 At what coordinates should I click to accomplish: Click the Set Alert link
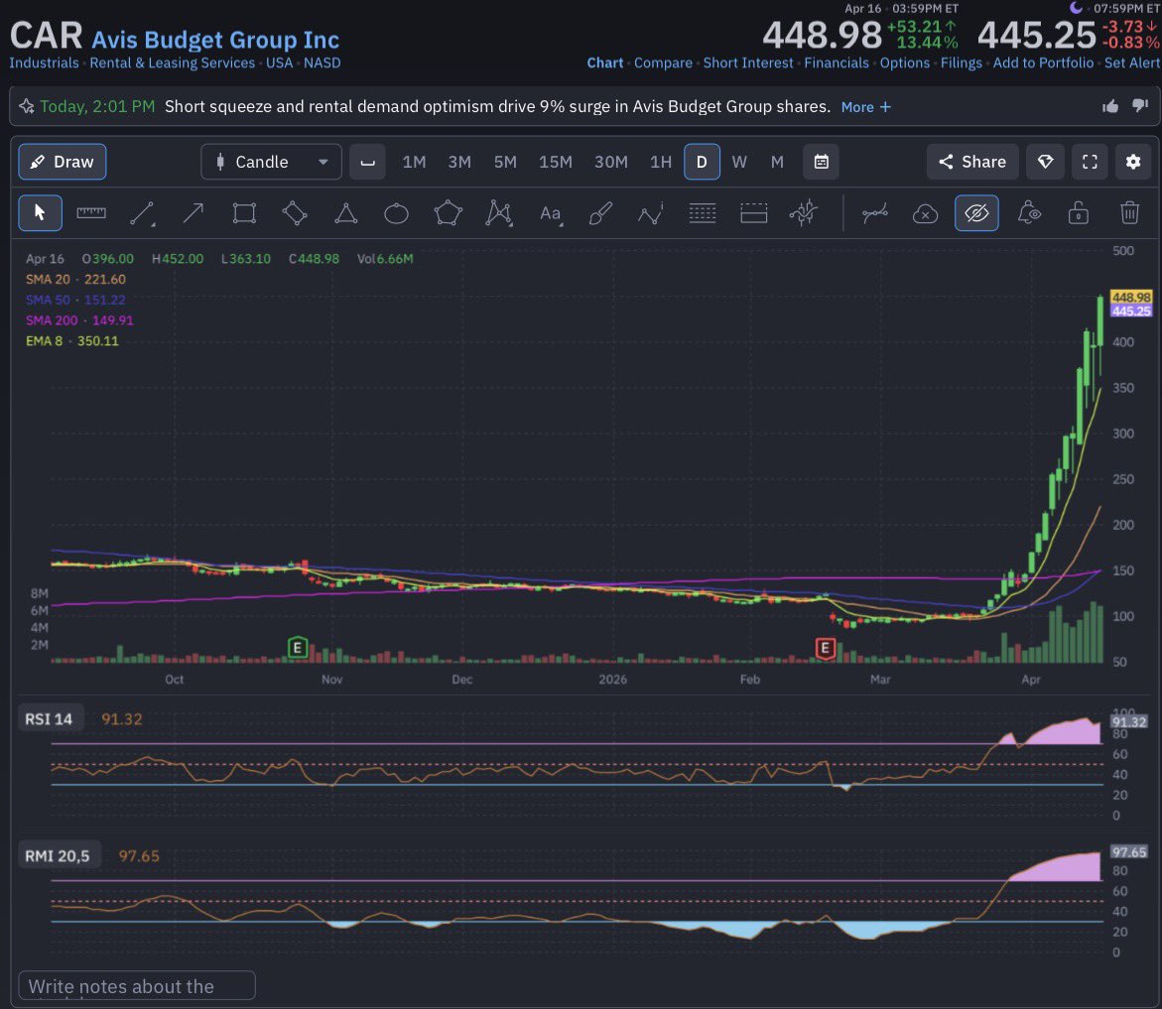click(1131, 63)
